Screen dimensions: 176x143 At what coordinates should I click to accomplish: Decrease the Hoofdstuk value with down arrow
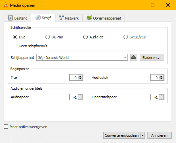pyautogui.click(x=161, y=79)
